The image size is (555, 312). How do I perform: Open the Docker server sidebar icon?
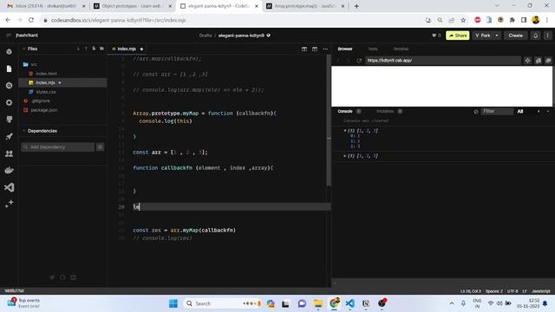10,170
